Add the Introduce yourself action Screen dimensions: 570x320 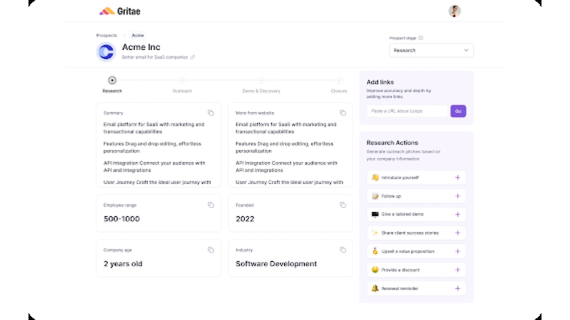458,177
